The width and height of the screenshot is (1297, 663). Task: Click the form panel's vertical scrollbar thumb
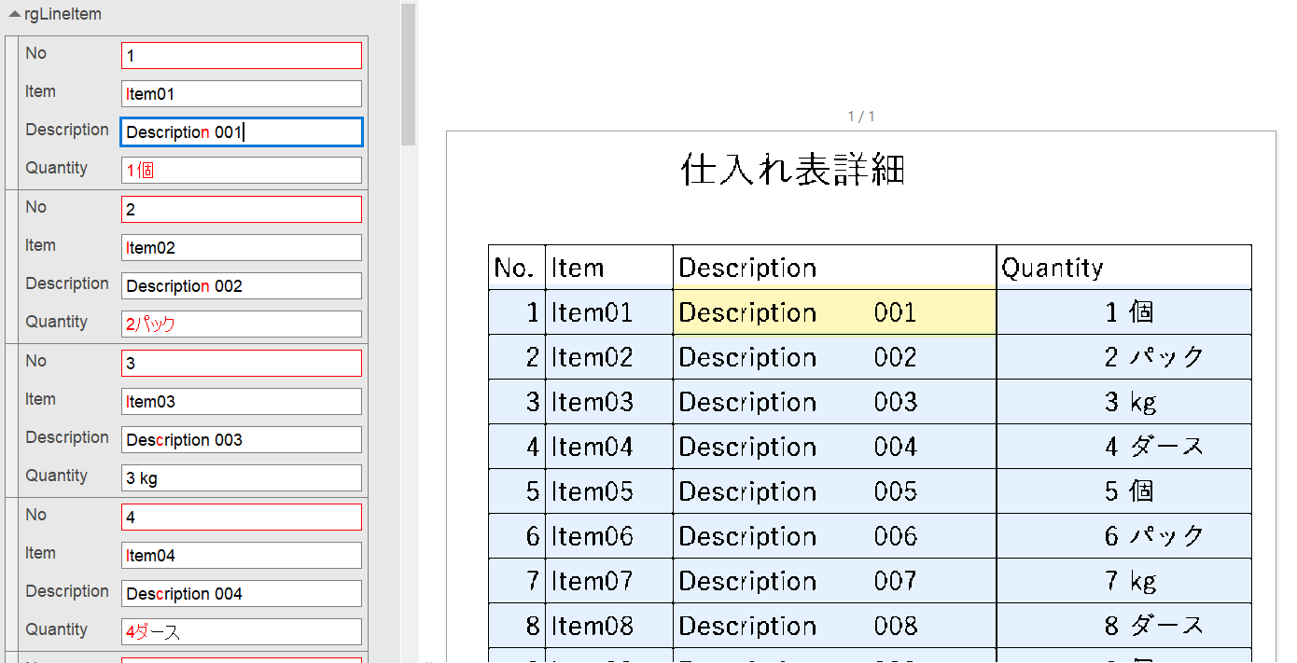coord(409,75)
